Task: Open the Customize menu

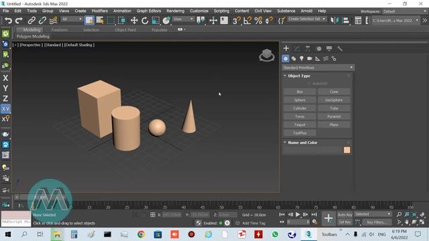Action: click(199, 11)
